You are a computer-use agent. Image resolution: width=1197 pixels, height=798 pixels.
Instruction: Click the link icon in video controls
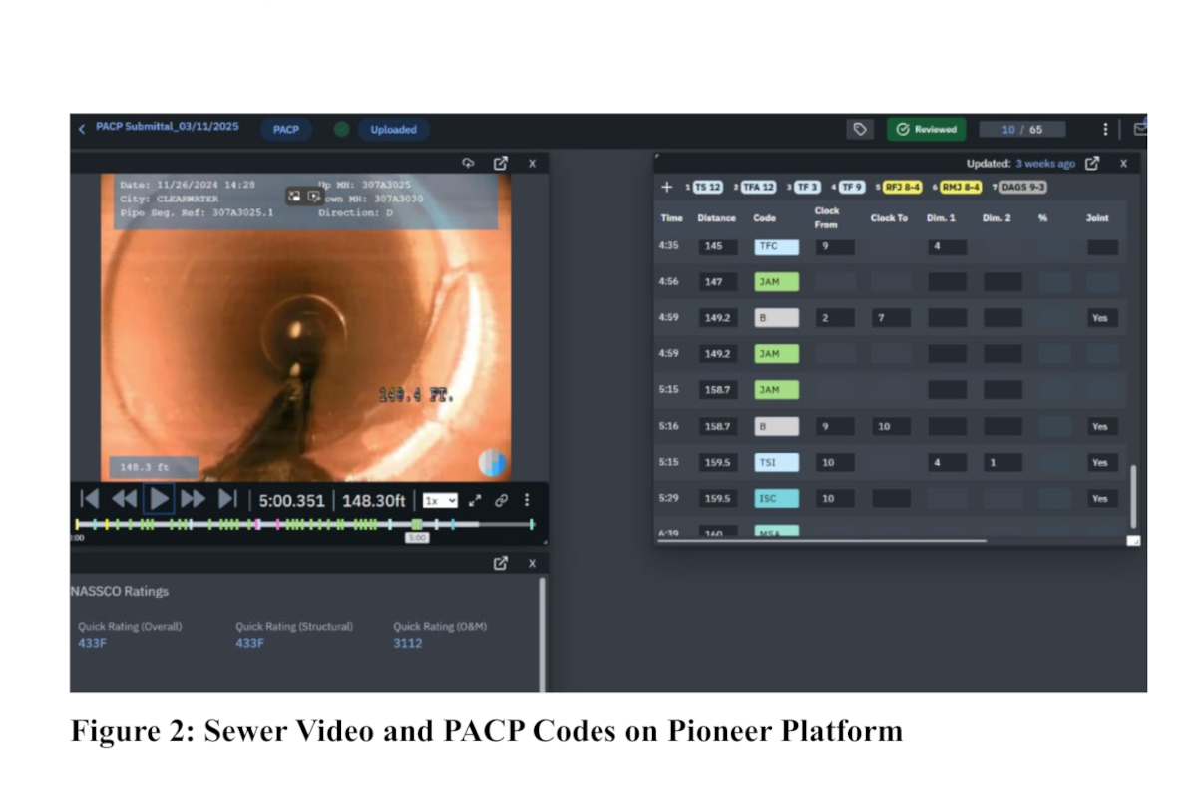tap(502, 500)
